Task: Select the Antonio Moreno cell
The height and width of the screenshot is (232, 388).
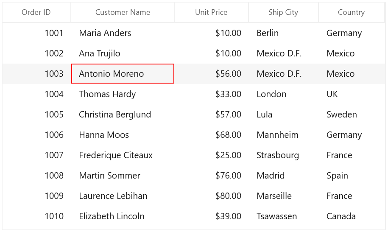Action: coord(123,74)
